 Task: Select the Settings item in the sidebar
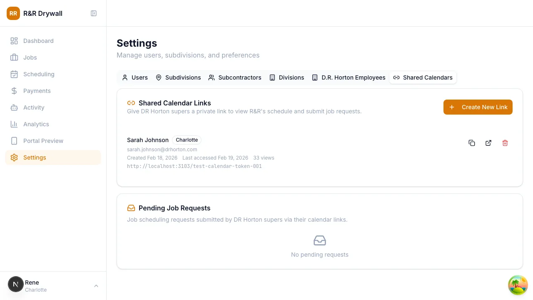(x=35, y=157)
